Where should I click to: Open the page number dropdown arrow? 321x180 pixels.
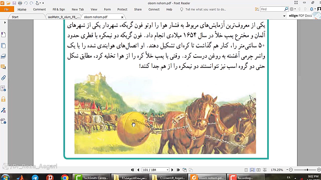tap(168, 170)
